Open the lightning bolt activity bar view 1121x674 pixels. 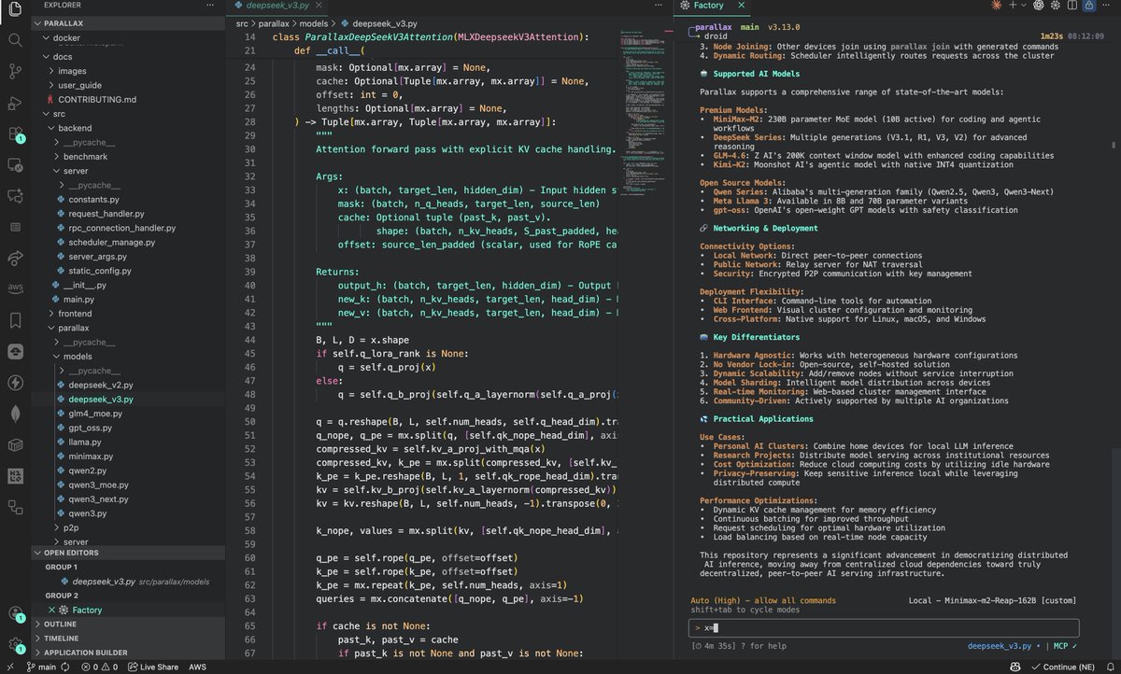(x=15, y=383)
